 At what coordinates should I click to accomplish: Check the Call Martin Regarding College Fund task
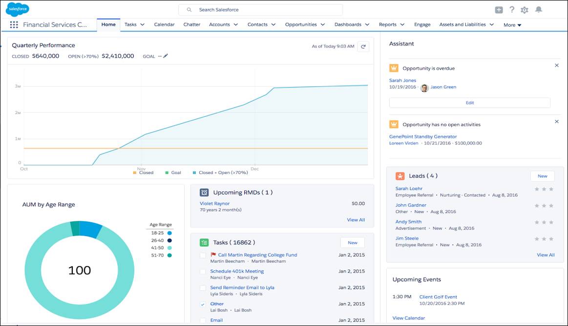[203, 256]
